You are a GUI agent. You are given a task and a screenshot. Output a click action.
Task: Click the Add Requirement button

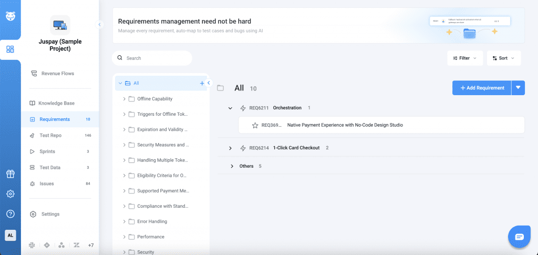click(x=481, y=88)
